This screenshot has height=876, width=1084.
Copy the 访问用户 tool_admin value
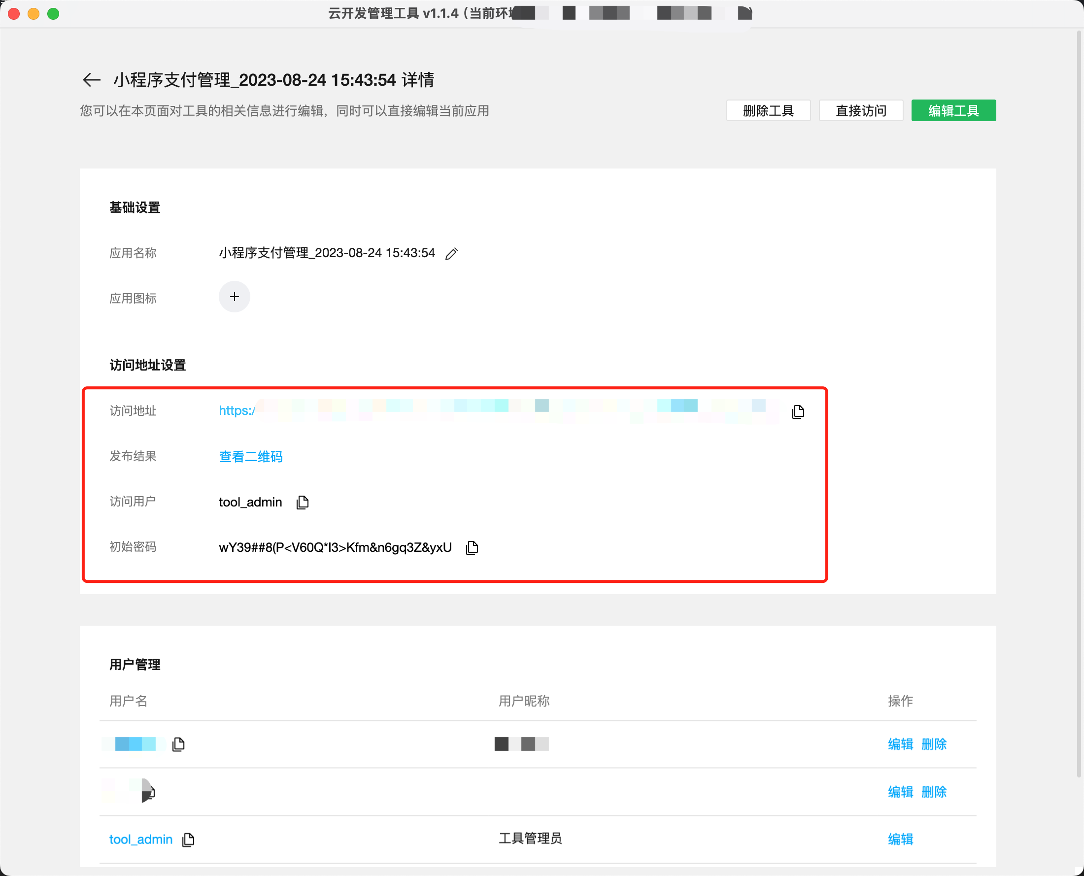point(303,502)
